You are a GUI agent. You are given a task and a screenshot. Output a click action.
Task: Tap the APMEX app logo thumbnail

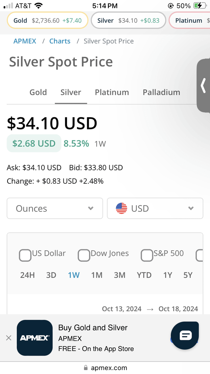coord(35,338)
